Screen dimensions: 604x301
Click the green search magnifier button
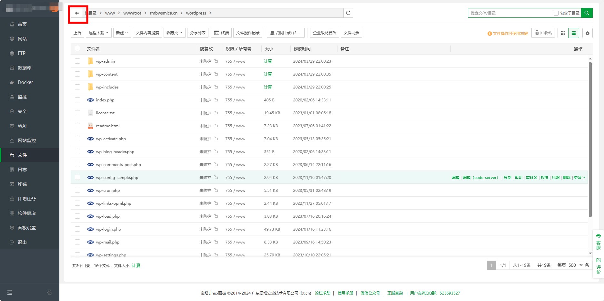click(587, 13)
